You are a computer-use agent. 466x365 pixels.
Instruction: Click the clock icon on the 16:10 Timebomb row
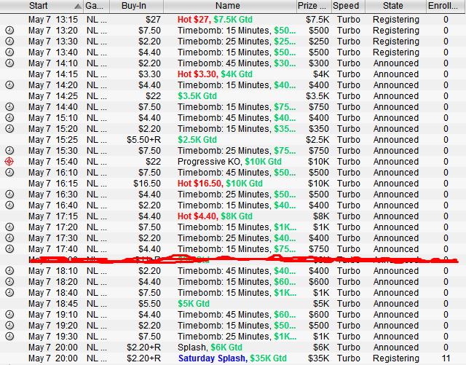9,173
